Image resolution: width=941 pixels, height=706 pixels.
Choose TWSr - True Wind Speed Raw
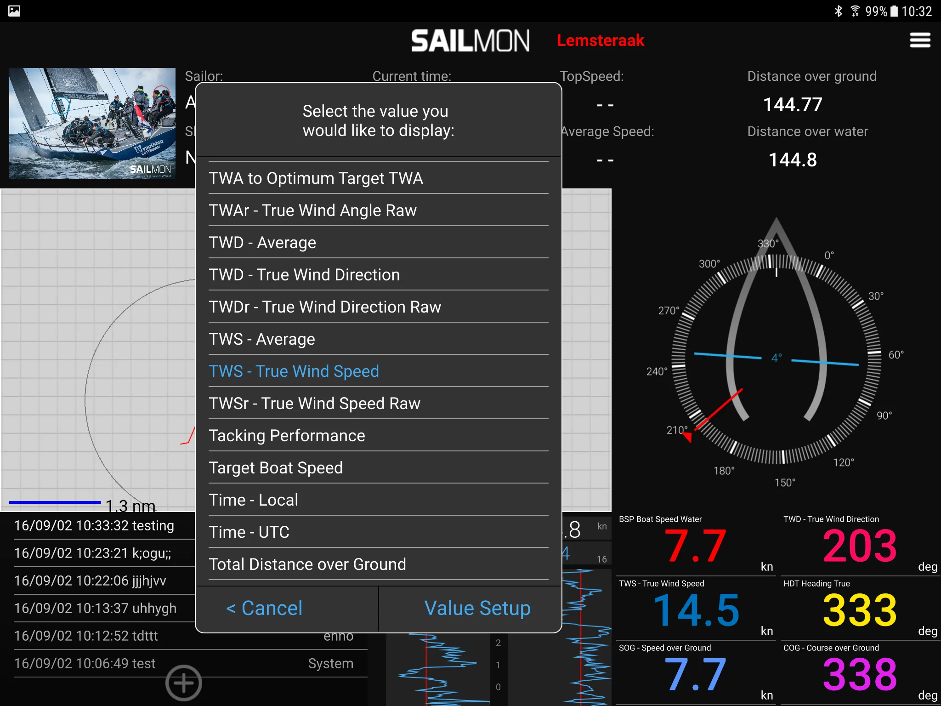[378, 403]
